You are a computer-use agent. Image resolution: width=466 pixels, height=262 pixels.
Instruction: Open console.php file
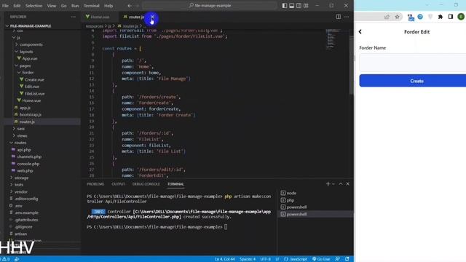pos(28,164)
